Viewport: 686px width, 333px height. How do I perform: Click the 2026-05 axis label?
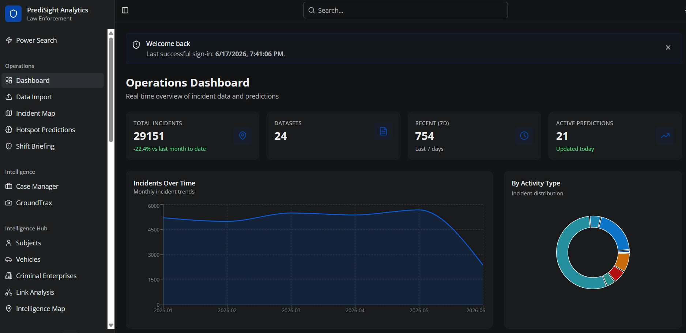point(419,310)
